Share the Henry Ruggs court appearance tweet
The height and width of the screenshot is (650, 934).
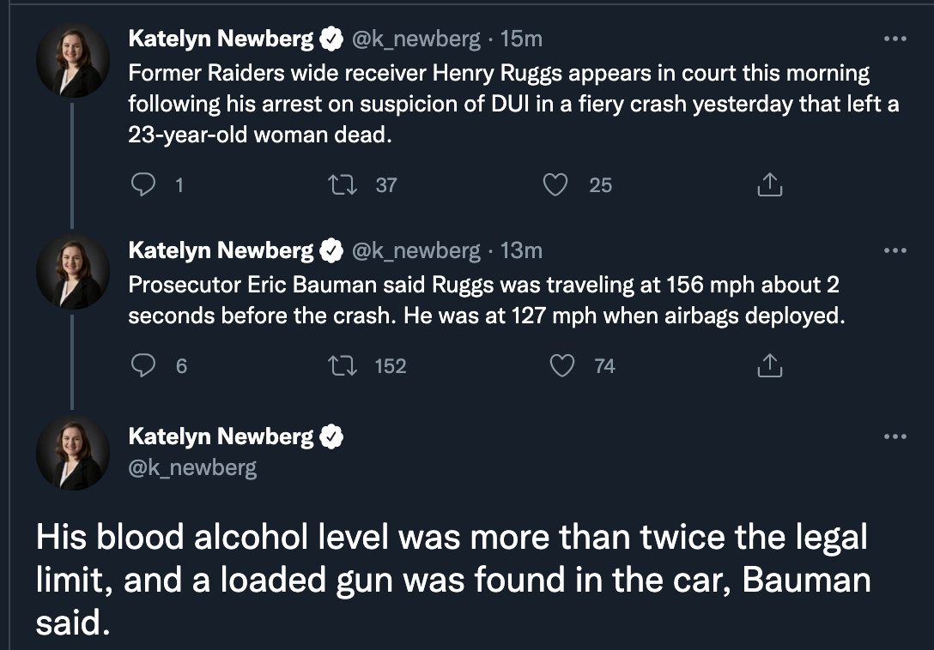click(x=770, y=184)
